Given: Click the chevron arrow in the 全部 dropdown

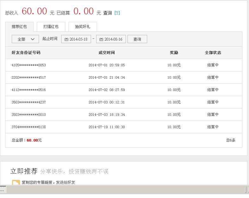Looking at the screenshot, I should click(33, 39).
